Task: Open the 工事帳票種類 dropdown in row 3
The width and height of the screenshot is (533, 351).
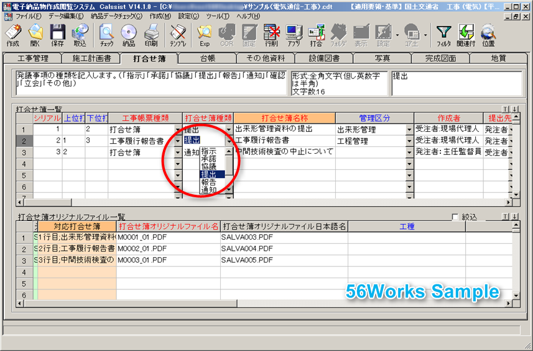Action: pos(178,152)
